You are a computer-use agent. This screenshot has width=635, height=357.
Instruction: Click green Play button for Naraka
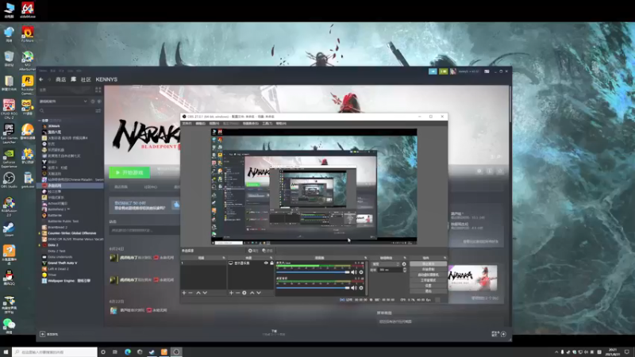pyautogui.click(x=129, y=172)
